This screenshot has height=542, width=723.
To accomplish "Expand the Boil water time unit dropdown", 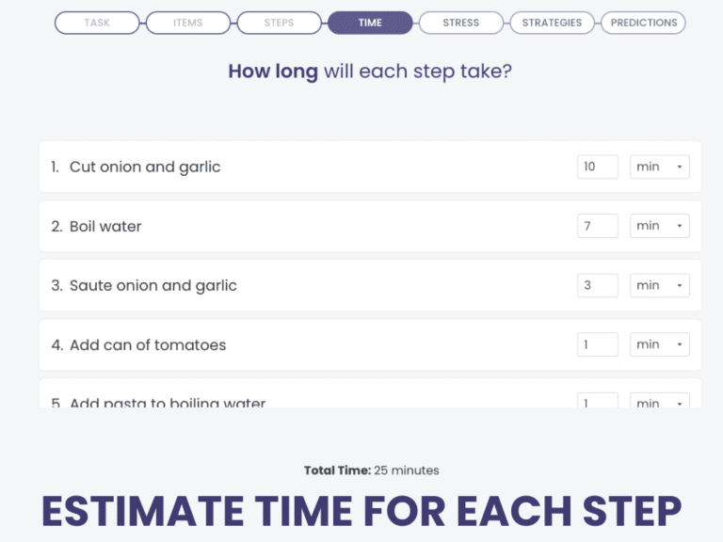I will coord(660,226).
